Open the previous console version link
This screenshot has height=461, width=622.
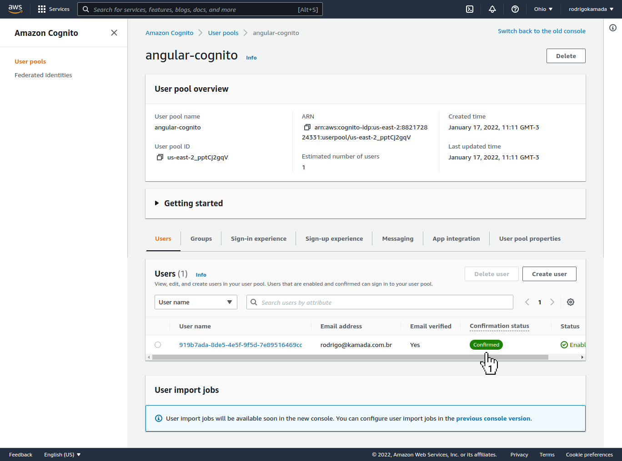(493, 418)
